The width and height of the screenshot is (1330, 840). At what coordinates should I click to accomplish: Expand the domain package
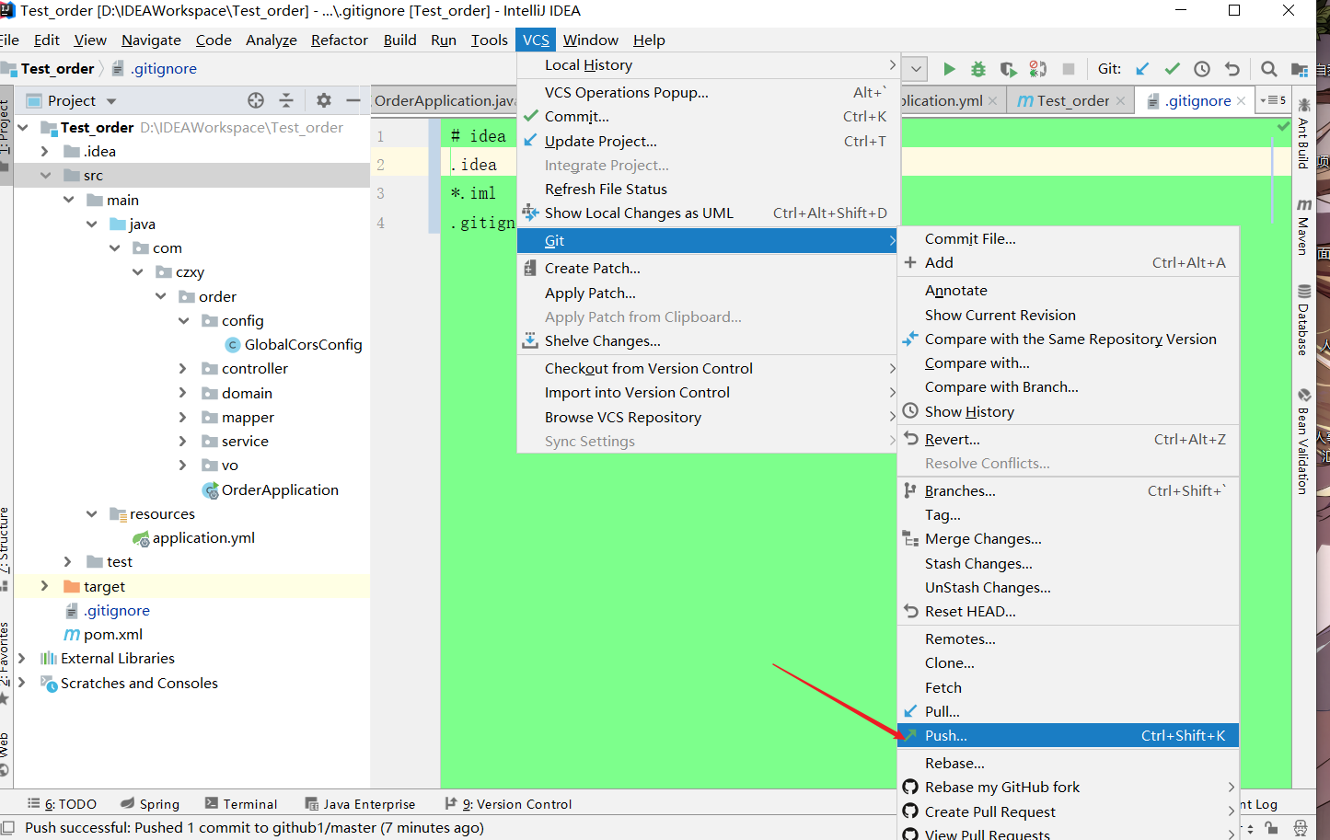point(182,393)
